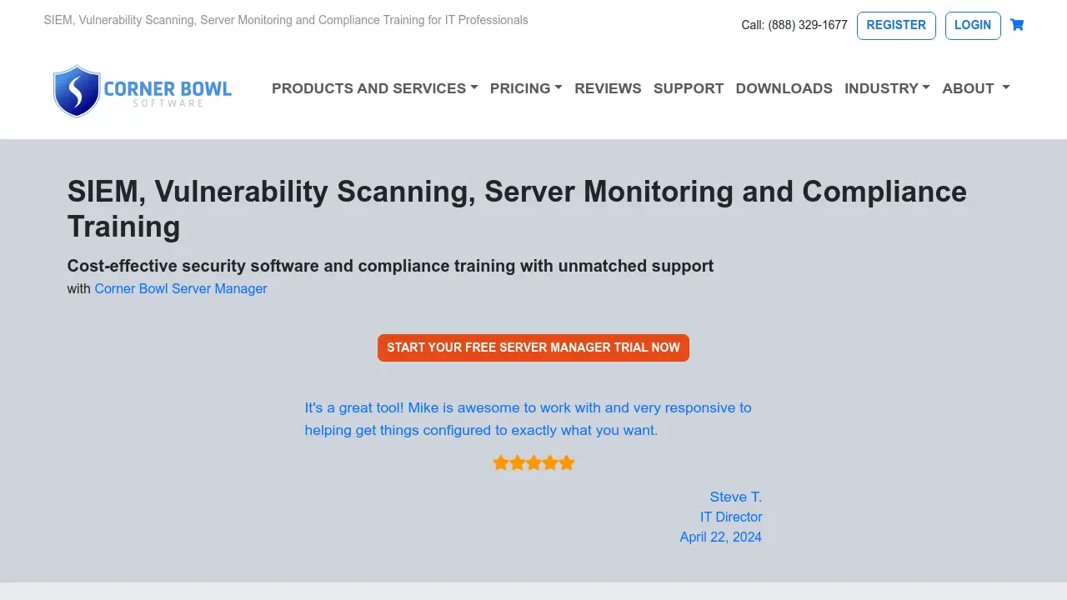The image size is (1067, 600).
Task: Expand the Products and Services dropdown
Action: 375,88
